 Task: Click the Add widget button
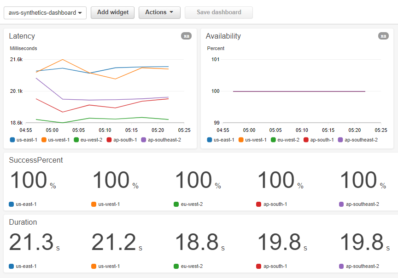tap(112, 12)
